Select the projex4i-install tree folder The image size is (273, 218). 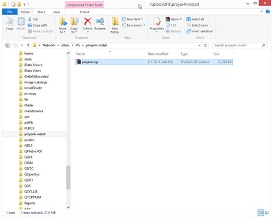pyautogui.click(x=35, y=134)
